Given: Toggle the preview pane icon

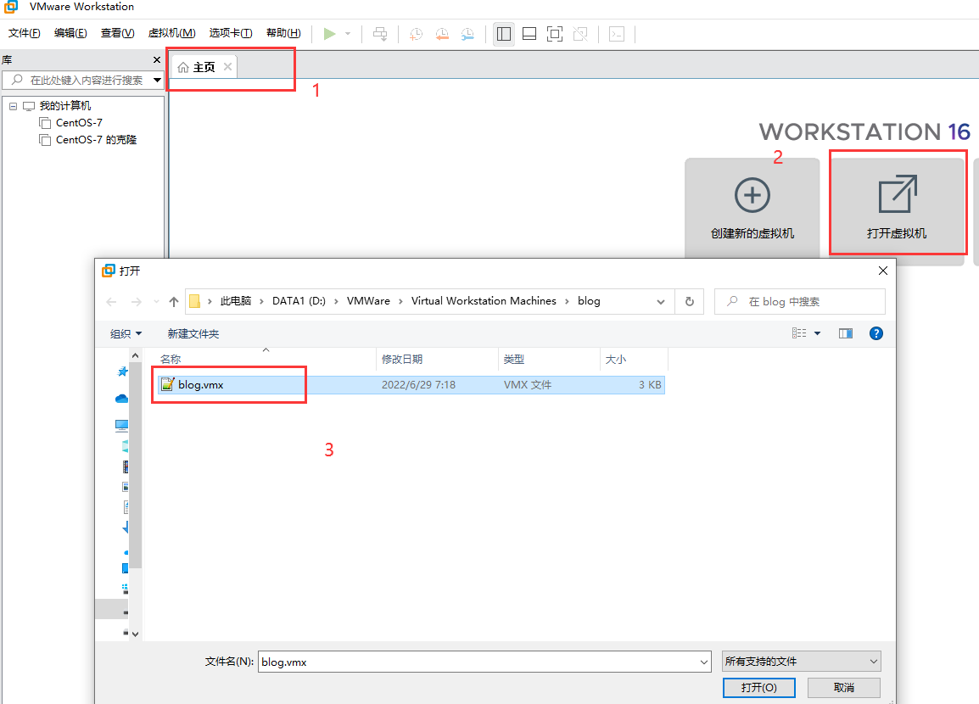Looking at the screenshot, I should coord(846,333).
